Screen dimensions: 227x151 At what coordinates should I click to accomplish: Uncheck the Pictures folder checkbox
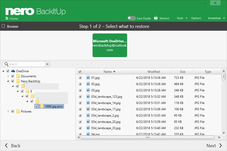point(13,111)
